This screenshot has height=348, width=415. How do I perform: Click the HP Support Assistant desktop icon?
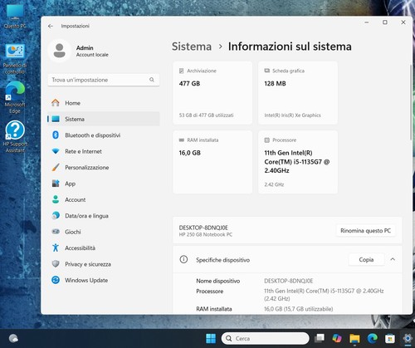15,137
